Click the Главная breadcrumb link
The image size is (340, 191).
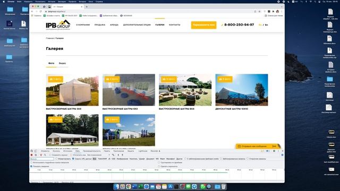tap(50, 38)
